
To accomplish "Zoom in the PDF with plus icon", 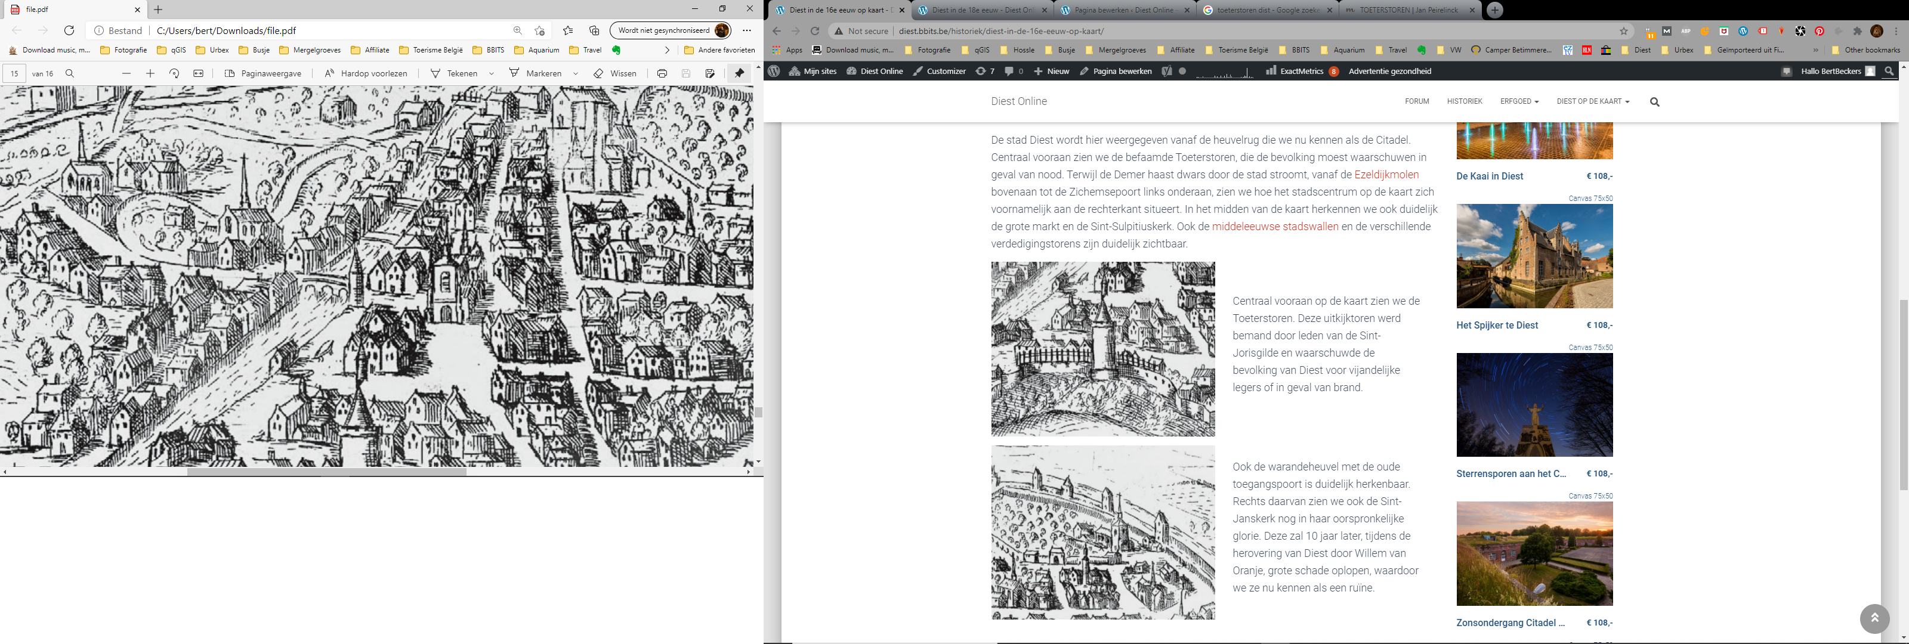I will coord(150,73).
